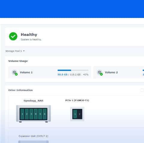Viewport: 144px width, 143px height.
Task: Select the Volume 2 card label
Action: (x=111, y=72)
